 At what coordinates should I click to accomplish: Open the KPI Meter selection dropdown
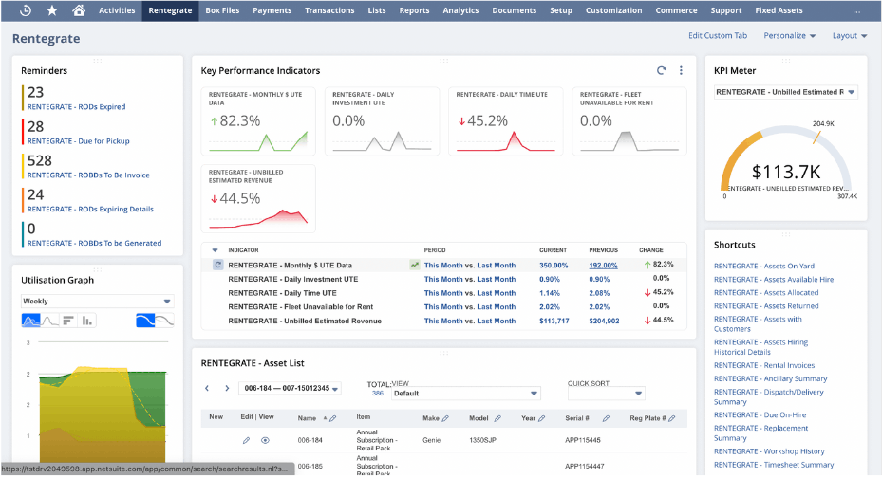pos(785,92)
